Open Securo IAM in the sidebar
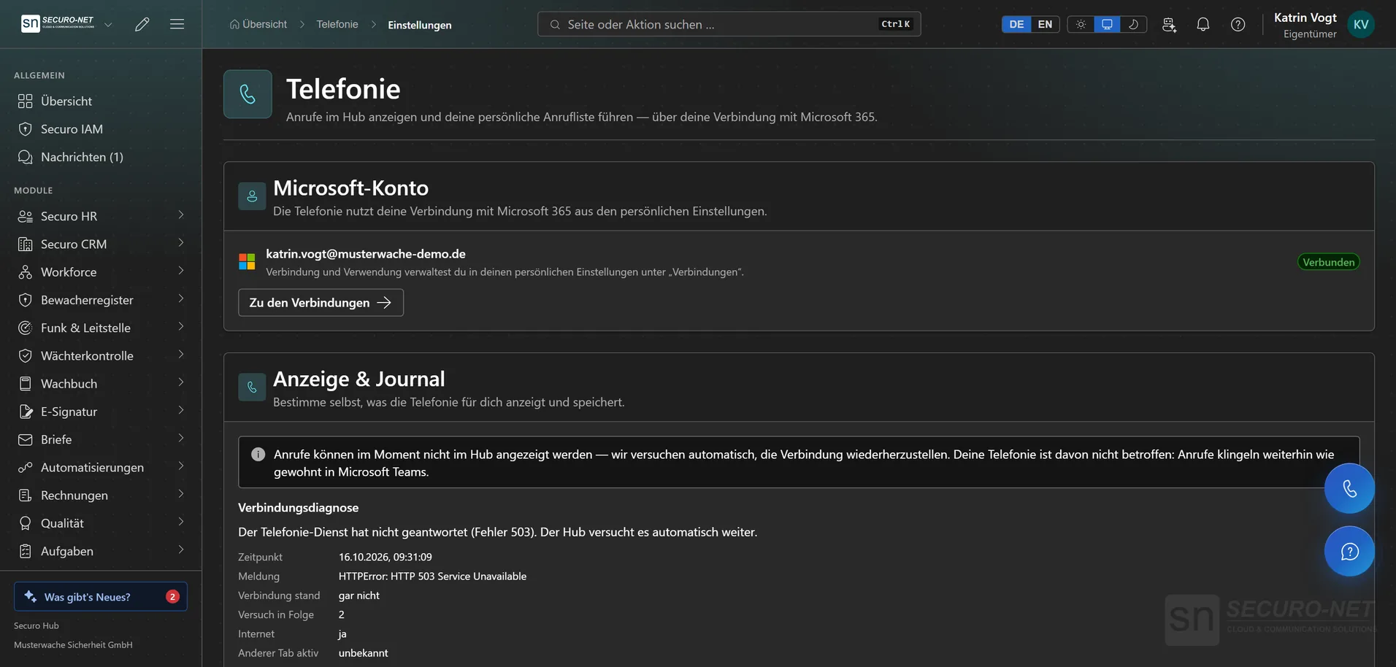The width and height of the screenshot is (1396, 667). (x=101, y=128)
